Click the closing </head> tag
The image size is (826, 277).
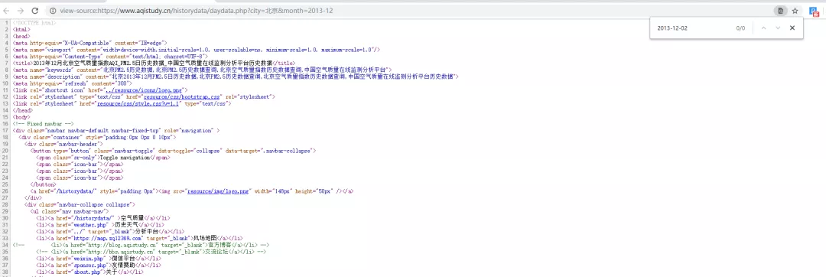[23, 111]
